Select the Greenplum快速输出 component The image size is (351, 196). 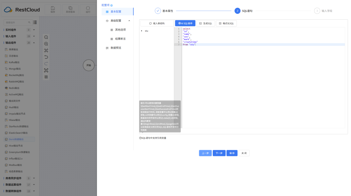tap(19, 152)
